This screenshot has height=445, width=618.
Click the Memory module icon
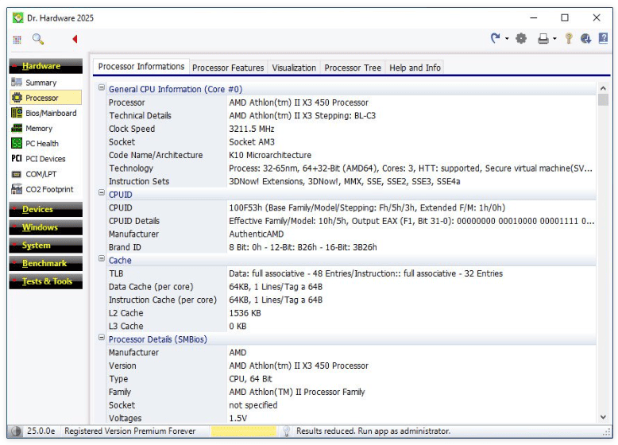tap(17, 128)
